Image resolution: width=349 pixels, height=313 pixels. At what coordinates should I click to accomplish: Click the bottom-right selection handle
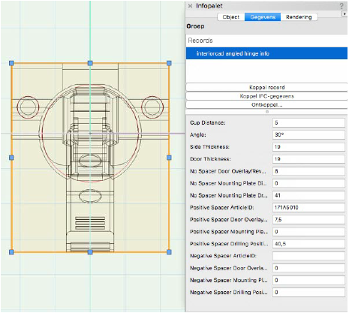pos(169,252)
